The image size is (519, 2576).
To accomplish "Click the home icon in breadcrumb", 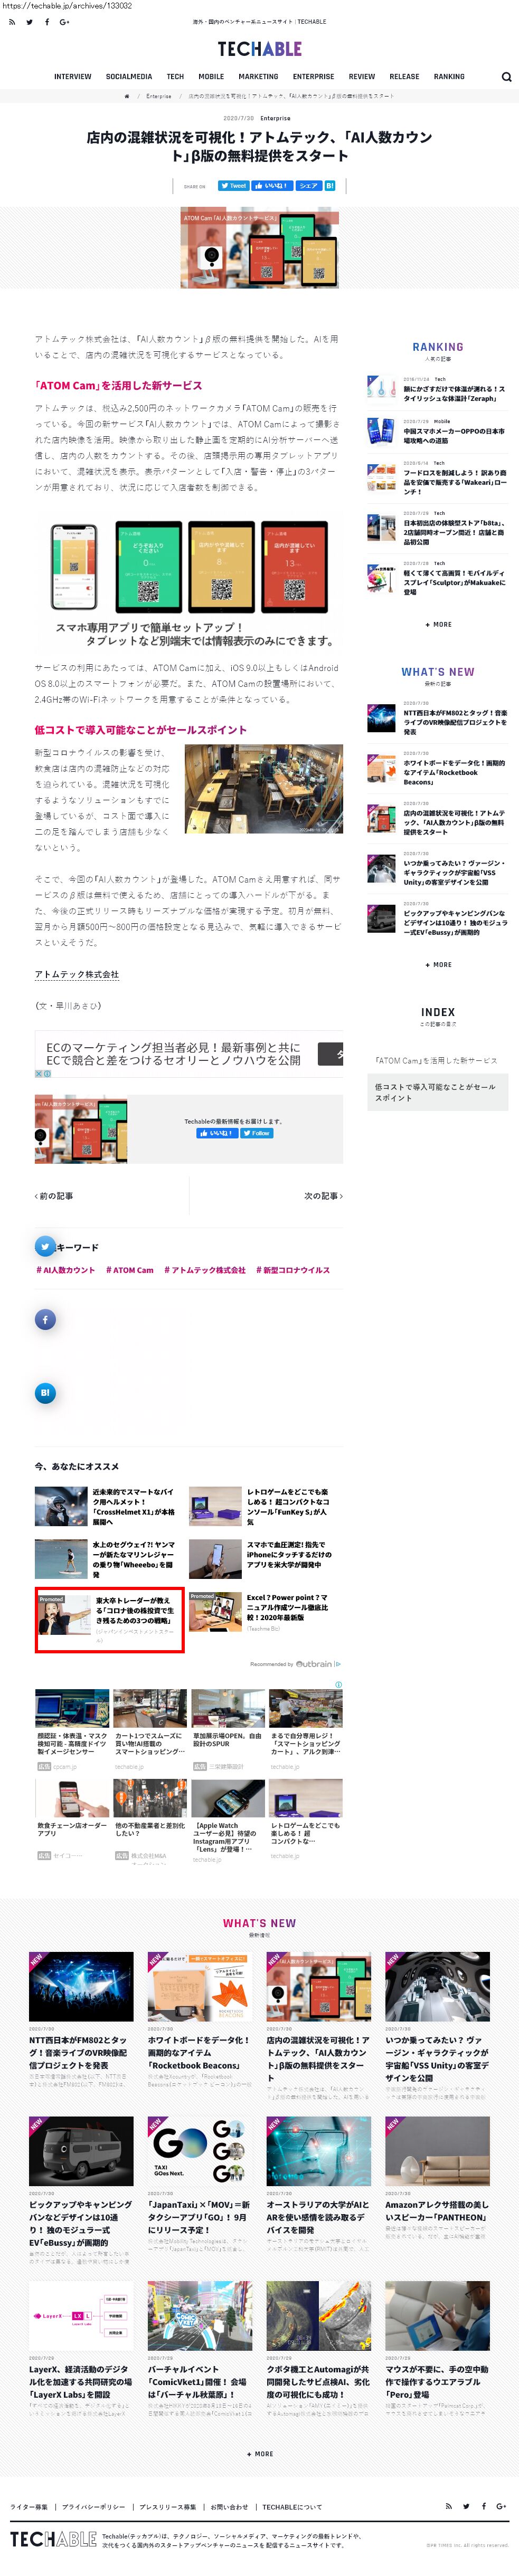I will (127, 96).
